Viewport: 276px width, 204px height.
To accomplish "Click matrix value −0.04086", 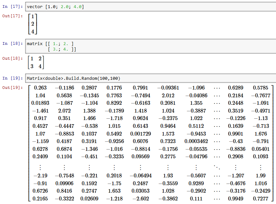I will [x=196, y=95].
